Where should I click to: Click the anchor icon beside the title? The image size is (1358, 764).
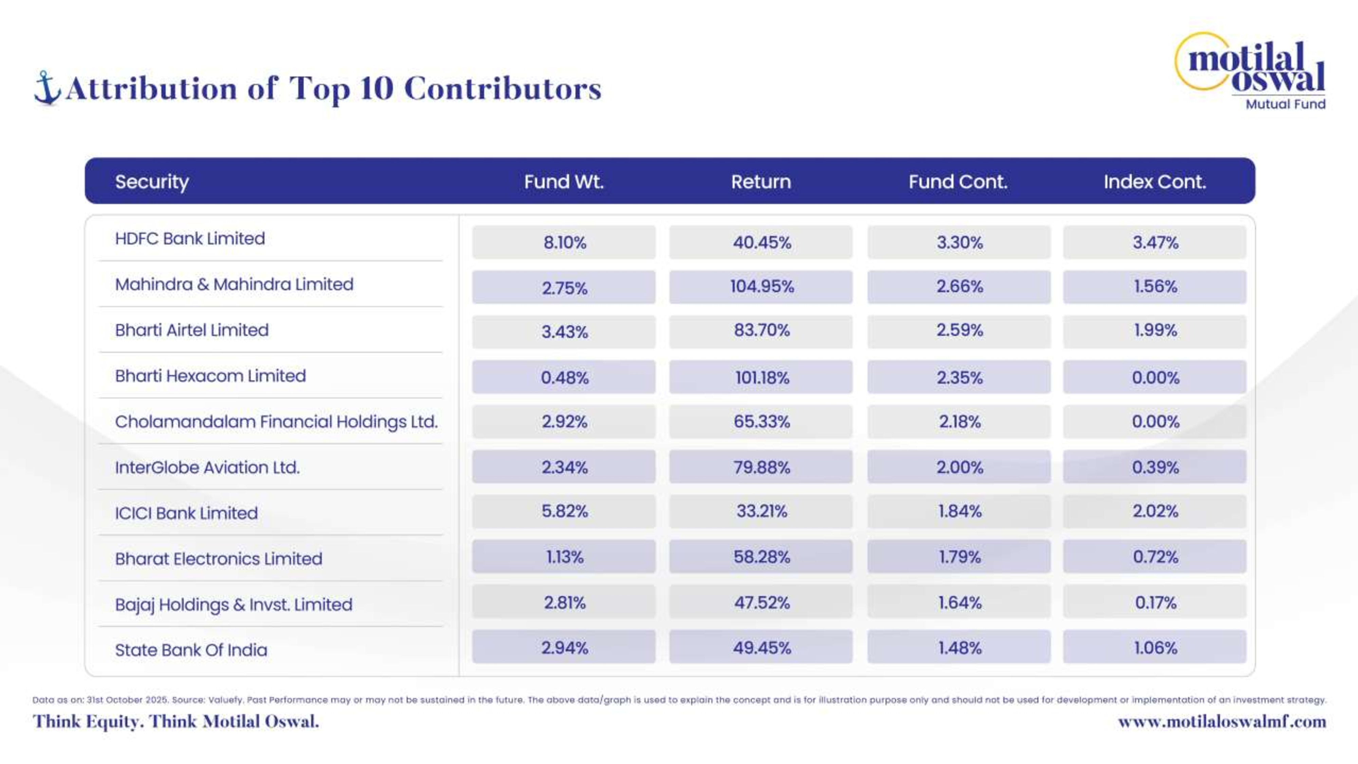click(47, 88)
